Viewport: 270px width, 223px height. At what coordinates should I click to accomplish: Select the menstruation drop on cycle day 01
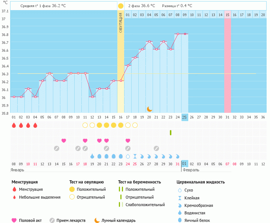tap(14, 125)
